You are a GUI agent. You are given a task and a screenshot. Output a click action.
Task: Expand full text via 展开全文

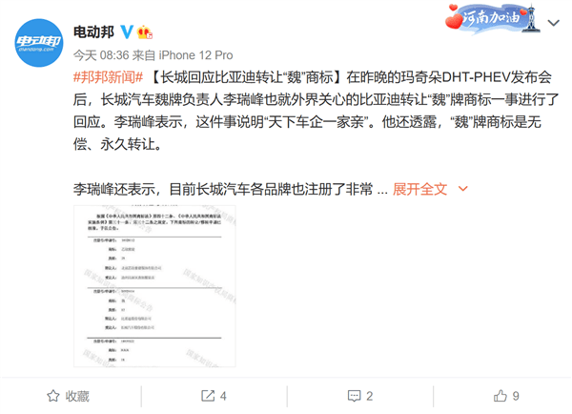(419, 189)
